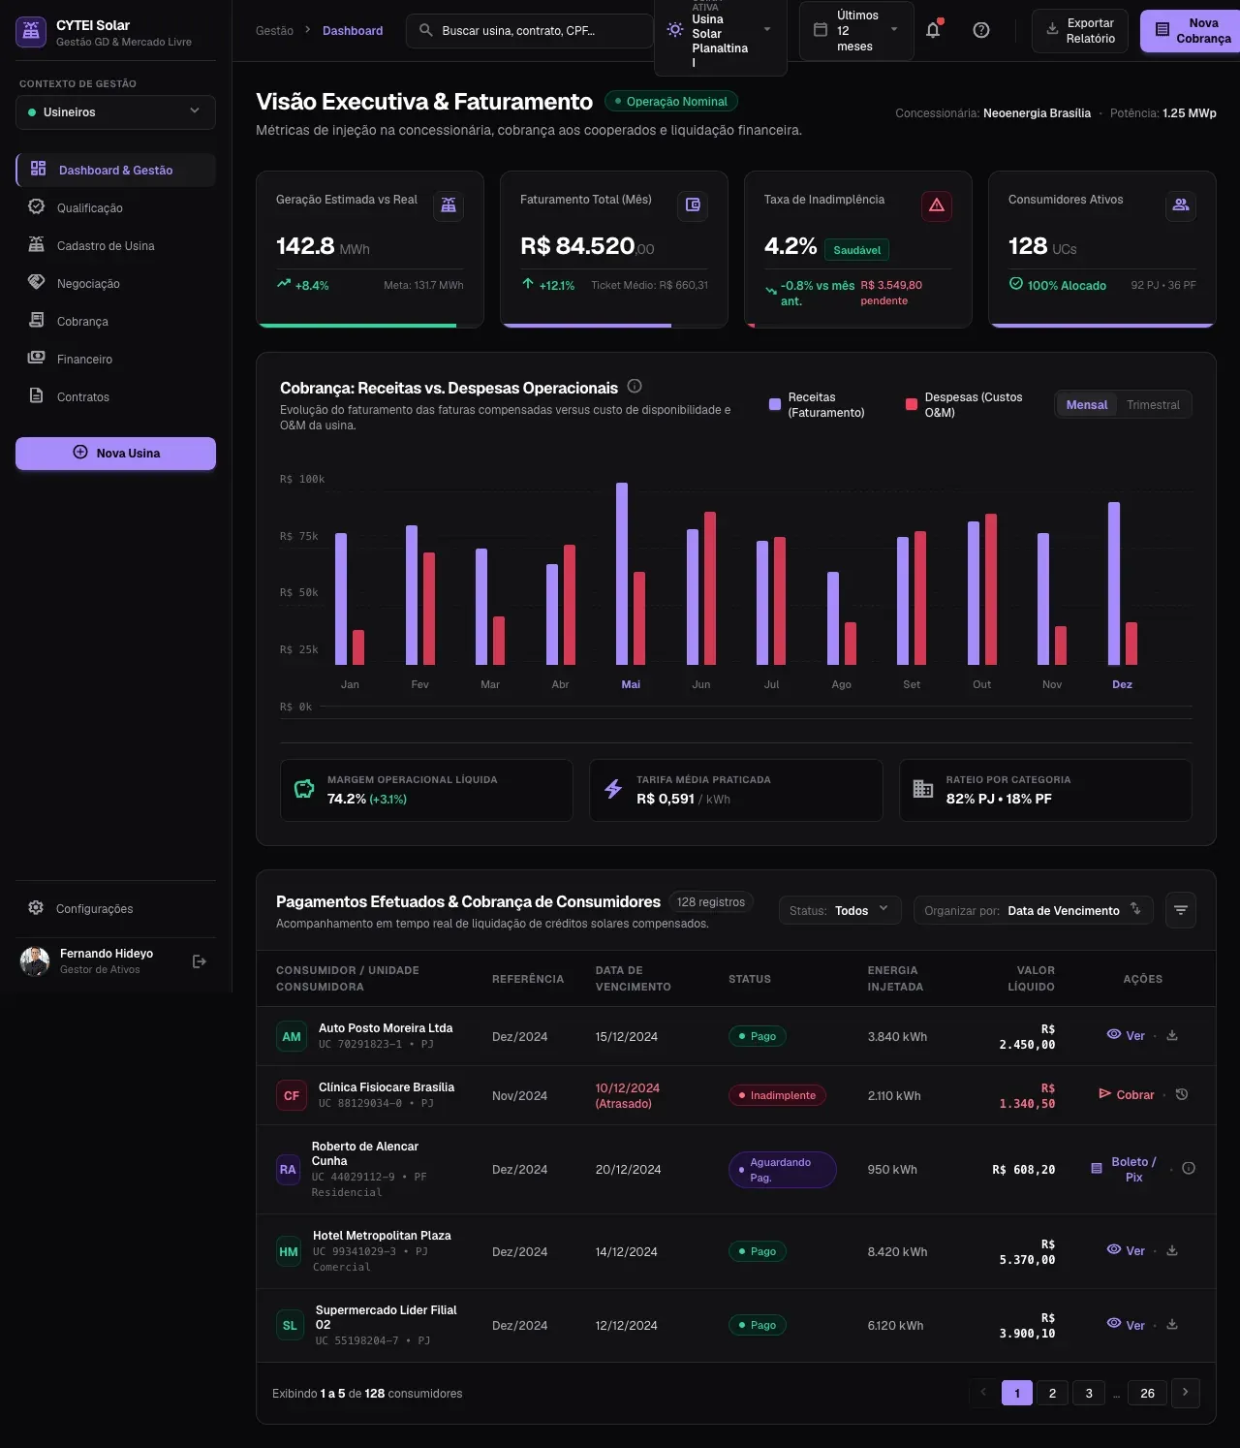Image resolution: width=1240 pixels, height=1448 pixels.
Task: Go to Negociação in the sidebar
Action: point(115,283)
